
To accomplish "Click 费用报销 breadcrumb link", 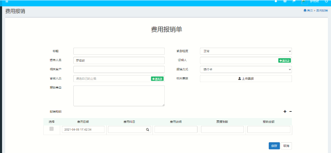I will (x=322, y=11).
